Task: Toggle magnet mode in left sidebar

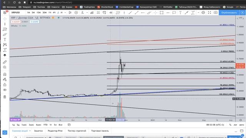Action: pyautogui.click(x=5, y=74)
